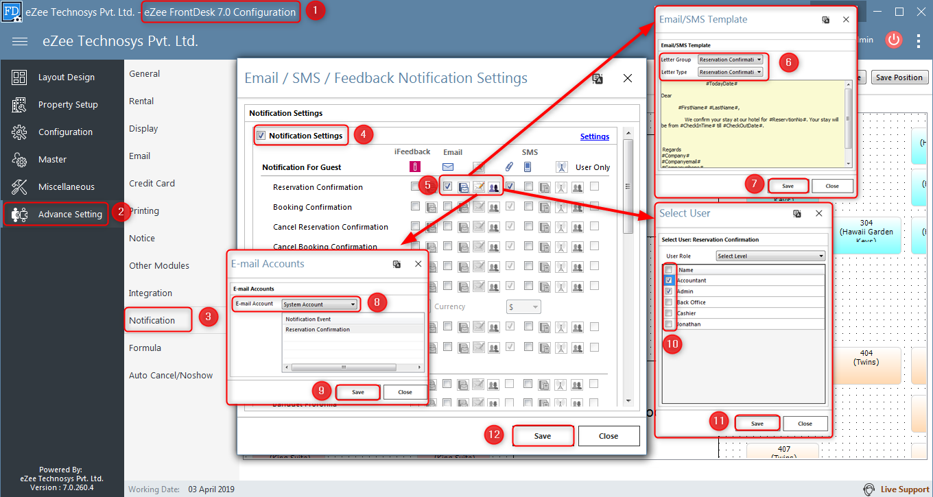
Task: Click the Live Support headset icon
Action: (869, 489)
